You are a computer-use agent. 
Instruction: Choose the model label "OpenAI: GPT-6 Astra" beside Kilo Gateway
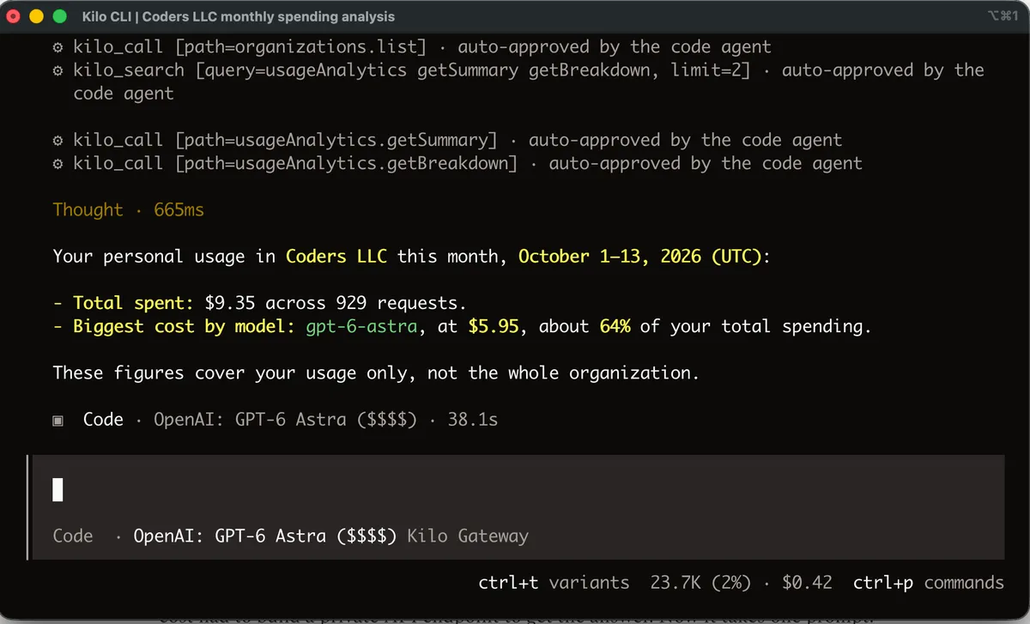point(230,536)
